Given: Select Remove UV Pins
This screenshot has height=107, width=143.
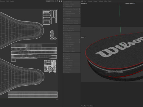Looking at the screenshot, I should (71, 4).
